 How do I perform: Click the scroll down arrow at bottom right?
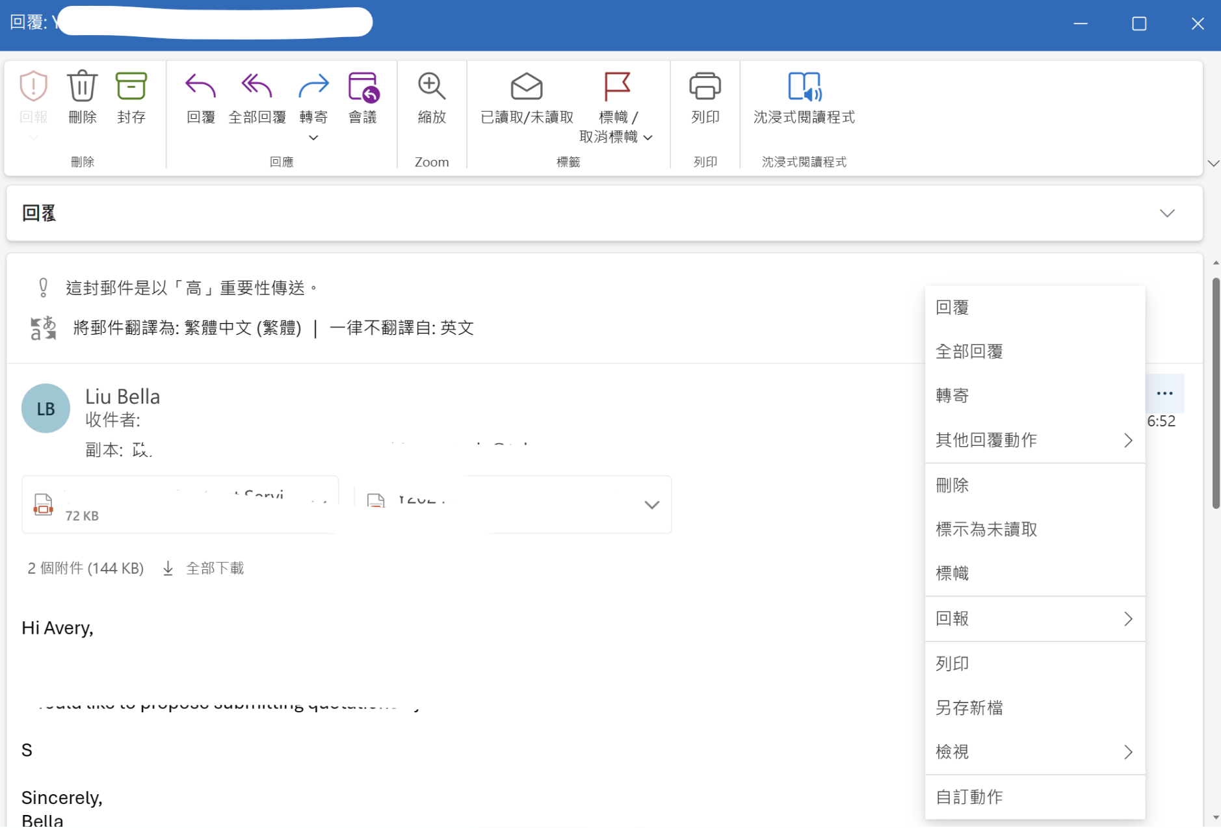1215,818
